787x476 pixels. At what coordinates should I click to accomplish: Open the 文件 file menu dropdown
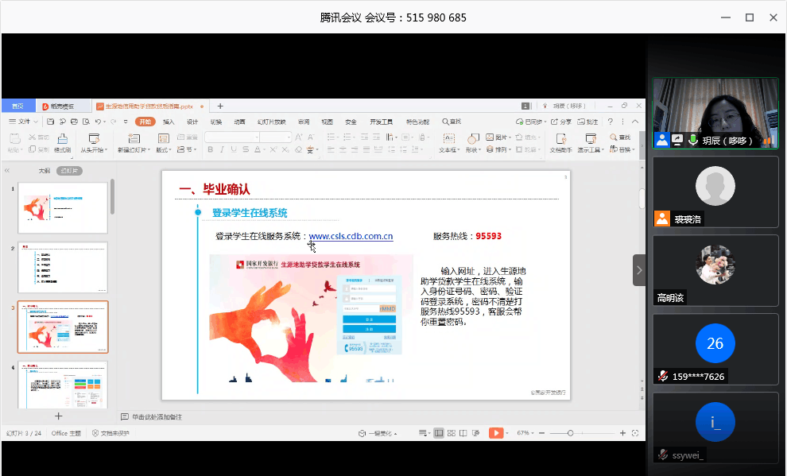click(x=24, y=122)
